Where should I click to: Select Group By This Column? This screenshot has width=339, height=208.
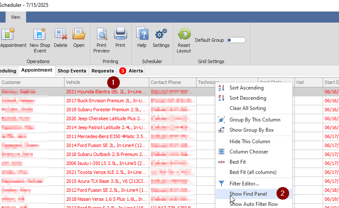tap(254, 120)
